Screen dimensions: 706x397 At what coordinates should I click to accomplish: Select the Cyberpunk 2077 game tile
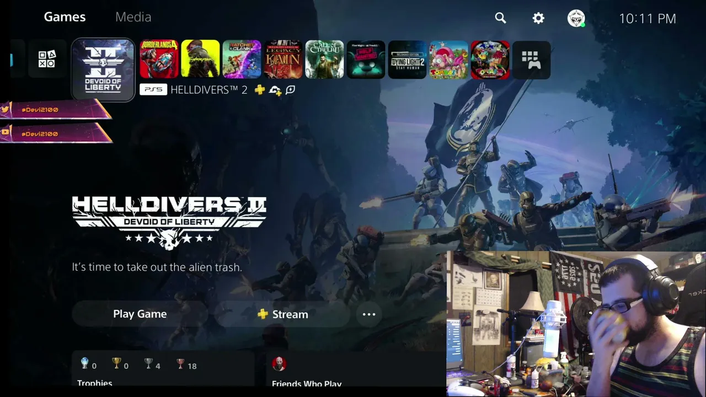click(x=200, y=59)
